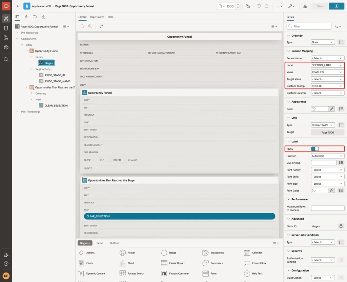Open the Gallery cube icon in sidebar
This screenshot has height=282, width=347.
click(6, 47)
